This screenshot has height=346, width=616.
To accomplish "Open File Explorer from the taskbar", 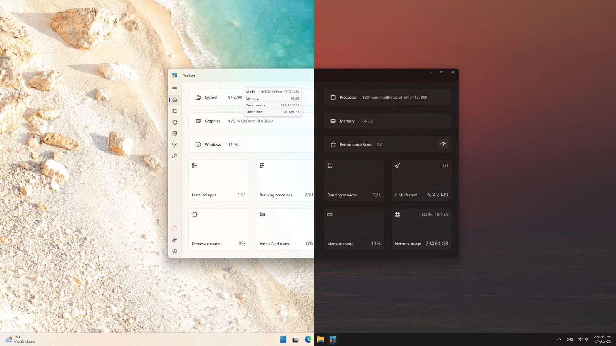I will click(x=320, y=339).
